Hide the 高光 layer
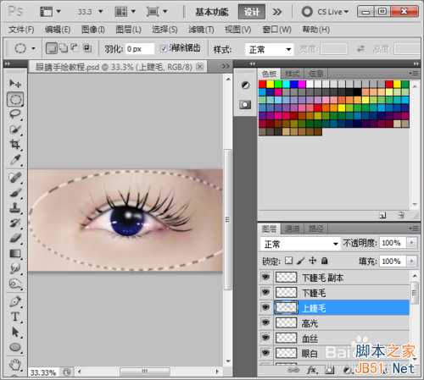The height and width of the screenshot is (380, 424). click(x=265, y=322)
